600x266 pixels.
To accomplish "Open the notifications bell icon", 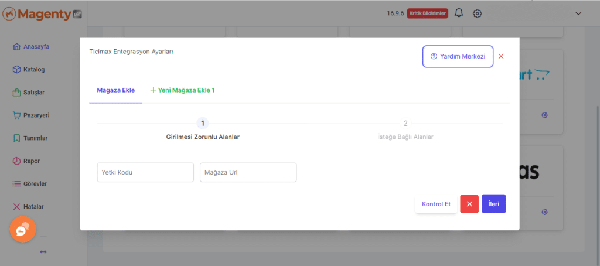I will [x=459, y=13].
